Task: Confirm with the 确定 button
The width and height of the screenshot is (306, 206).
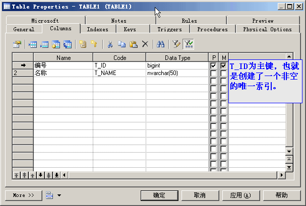Action: tap(159, 195)
